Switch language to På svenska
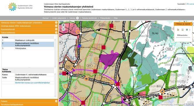Screen dimensions: 194x106 pos(190,4)
